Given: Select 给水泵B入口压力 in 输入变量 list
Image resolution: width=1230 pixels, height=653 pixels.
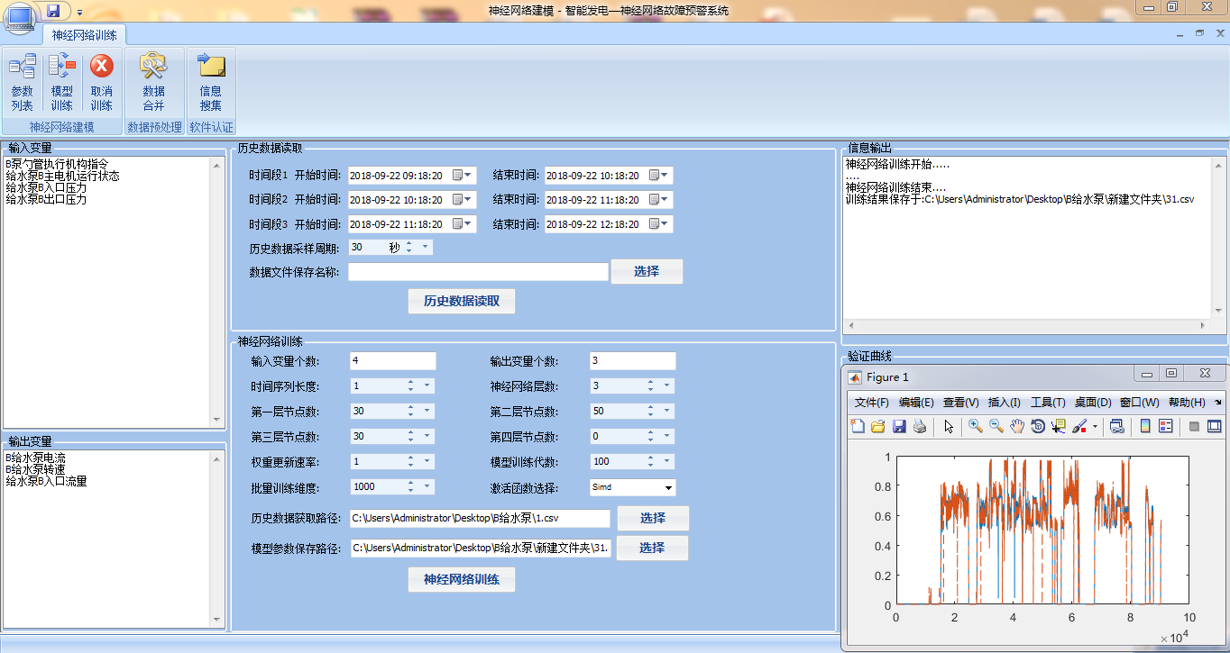Looking at the screenshot, I should (x=46, y=188).
